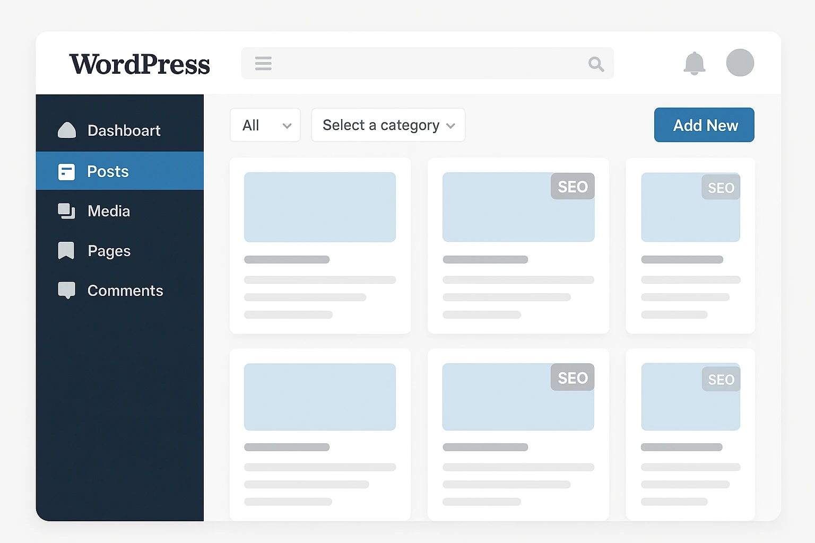Screen dimensions: 815x543
Task: Click the WordPress logo
Action: coord(140,64)
